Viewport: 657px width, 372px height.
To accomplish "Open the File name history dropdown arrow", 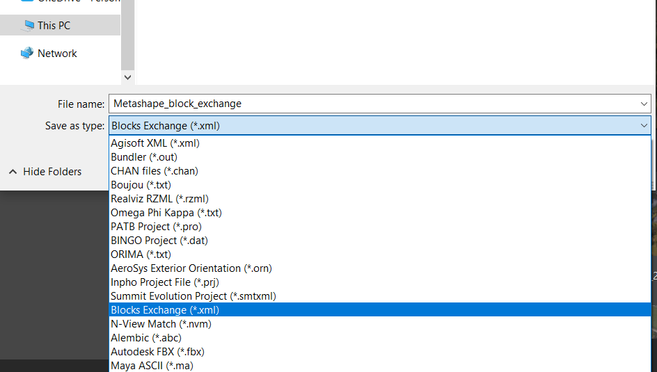I will click(x=644, y=104).
